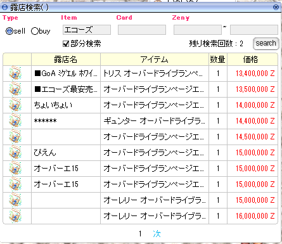
Task: Click item icon in ぴえん row
Action: (15, 153)
